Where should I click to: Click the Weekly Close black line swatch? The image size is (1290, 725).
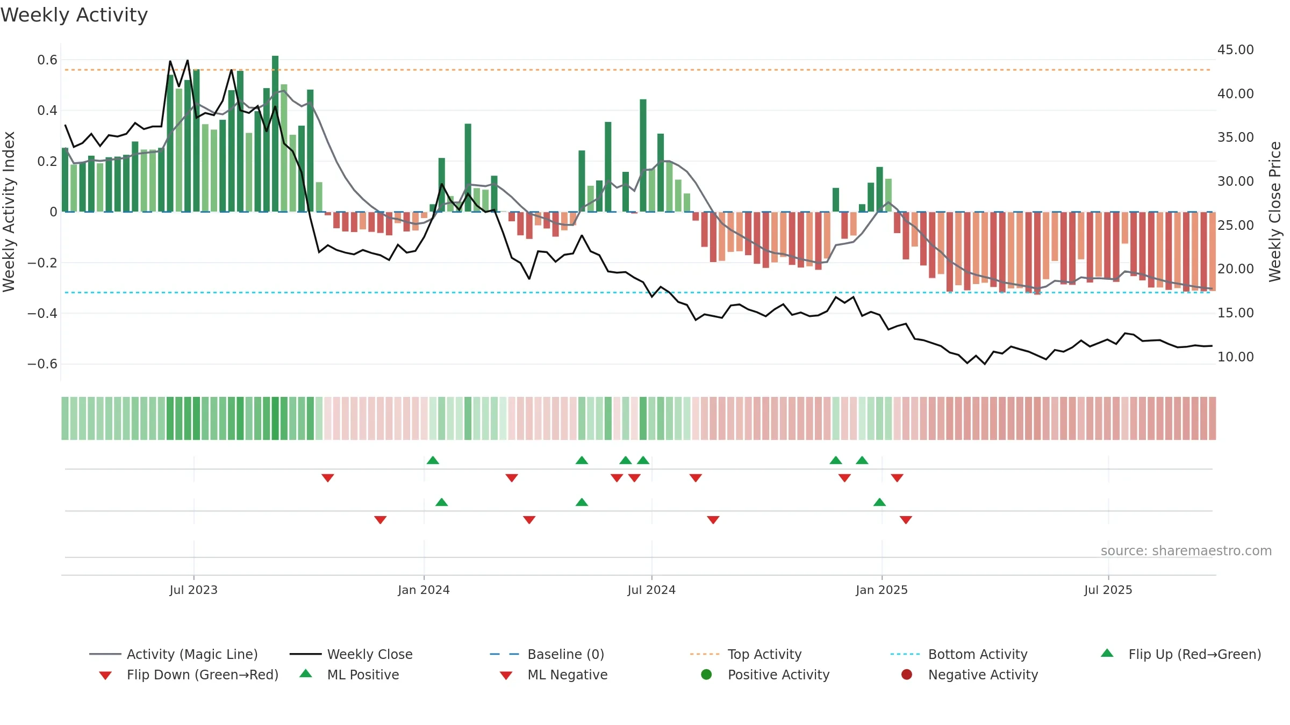click(305, 654)
